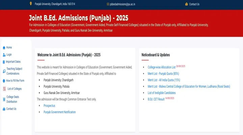Click the Panjab University, Chandigarh, India 160 014 address
Viewport: 243px width, 135px height.
pos(55,4)
